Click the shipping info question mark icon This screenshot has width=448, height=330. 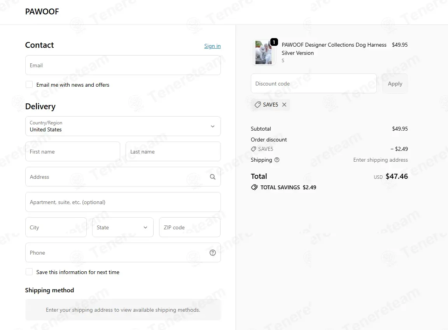click(x=277, y=160)
